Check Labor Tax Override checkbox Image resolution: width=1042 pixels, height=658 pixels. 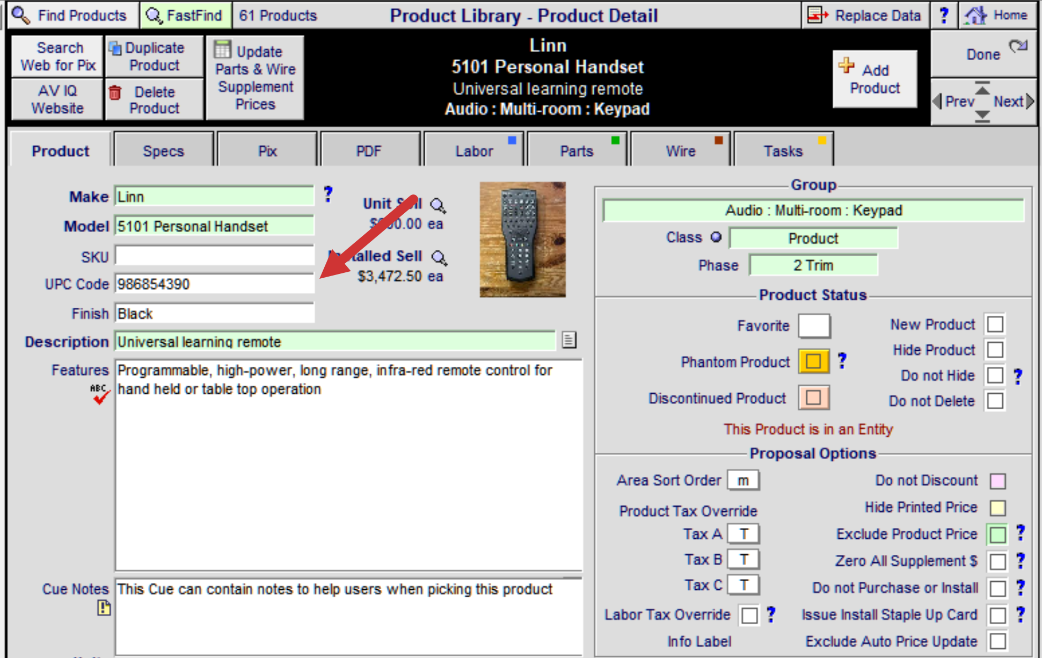(749, 615)
